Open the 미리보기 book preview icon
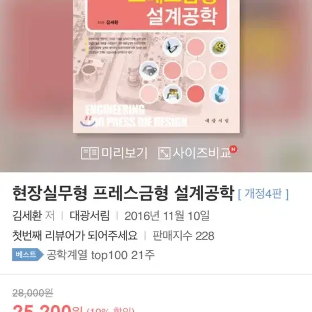This screenshot has width=312, height=312. (x=90, y=153)
